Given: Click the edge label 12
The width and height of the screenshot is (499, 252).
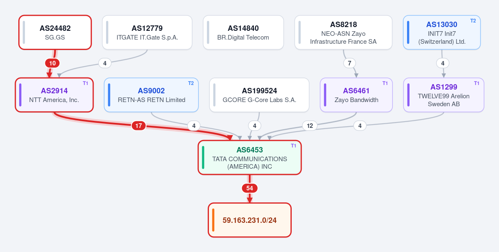Looking at the screenshot, I should [310, 126].
